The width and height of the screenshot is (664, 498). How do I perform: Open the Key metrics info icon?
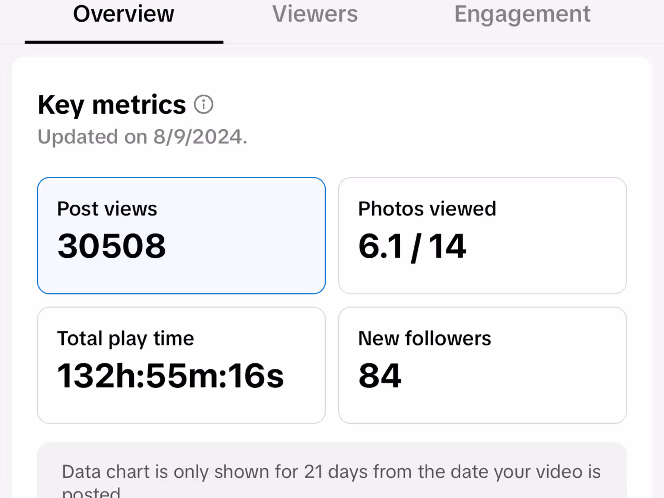tap(204, 105)
